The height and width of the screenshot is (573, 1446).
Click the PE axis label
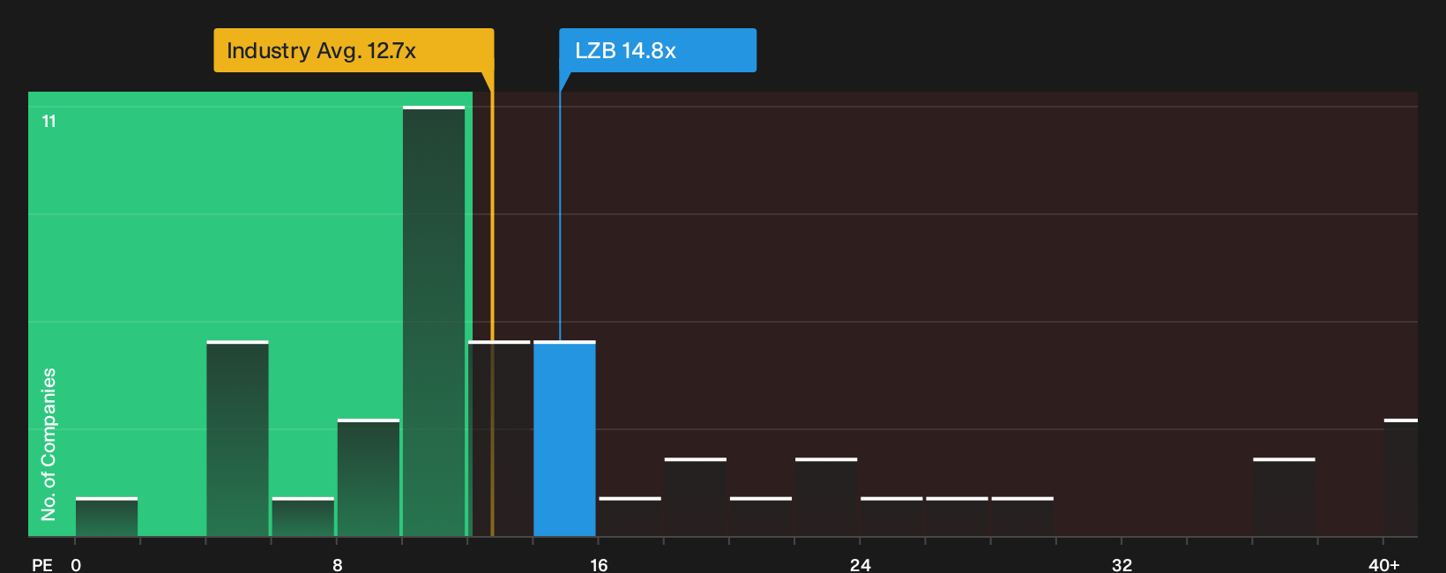pos(42,564)
